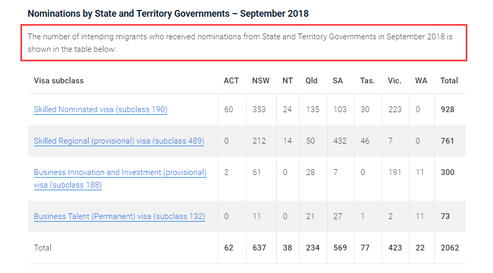This screenshot has height=273, width=493.
Task: Click the WA column header
Action: pos(421,81)
